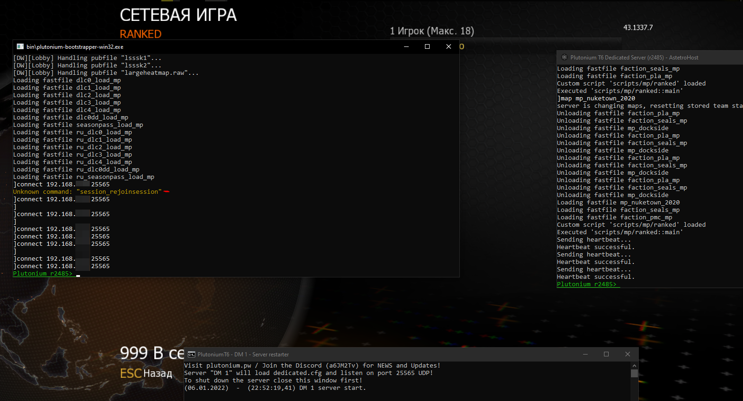Screen dimensions: 743x401
Task: Click the 'server is changing maps' line
Action: [650, 106]
